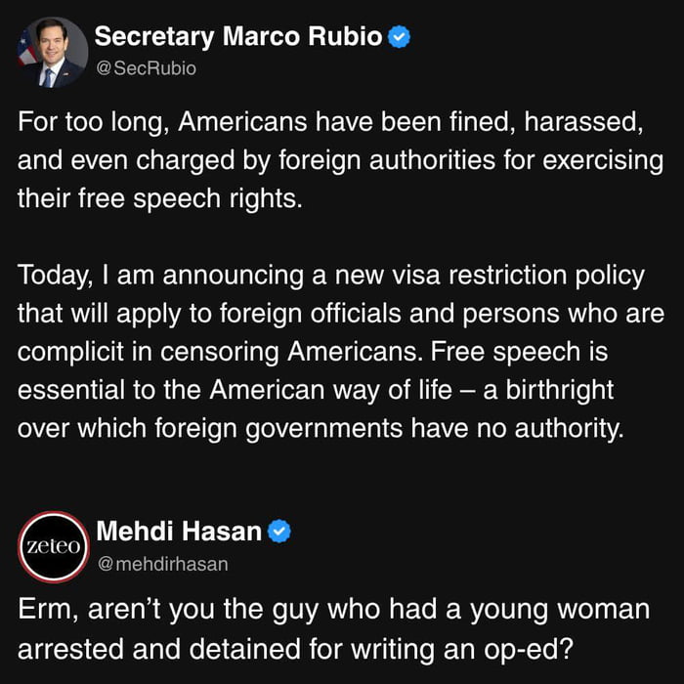Click the line starting "and even charged by foreign"

click(340, 161)
